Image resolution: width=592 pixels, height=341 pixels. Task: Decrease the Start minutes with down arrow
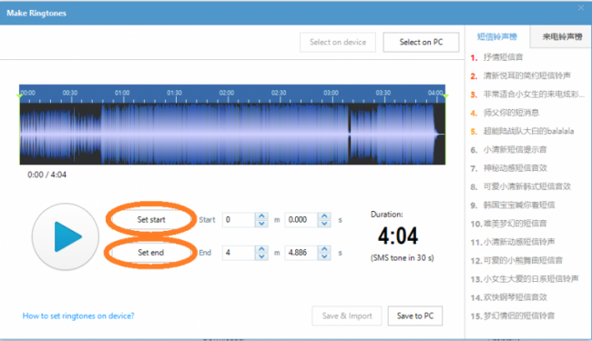coord(261,224)
